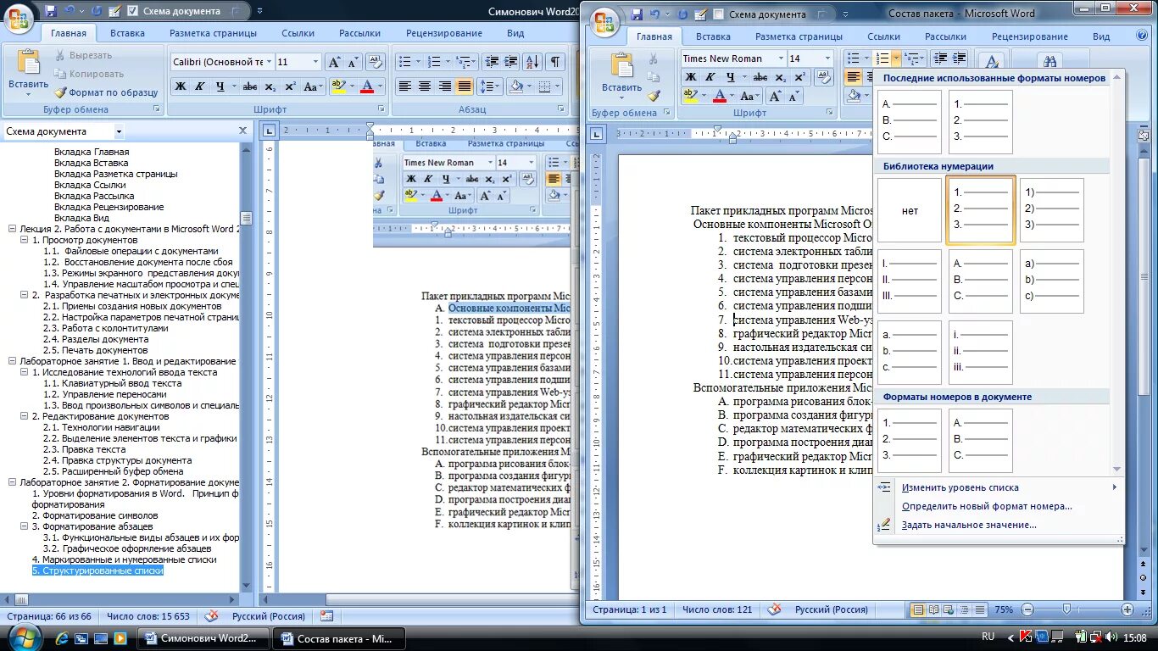
Task: Center text in Симонович window ribbon
Action: click(425, 86)
